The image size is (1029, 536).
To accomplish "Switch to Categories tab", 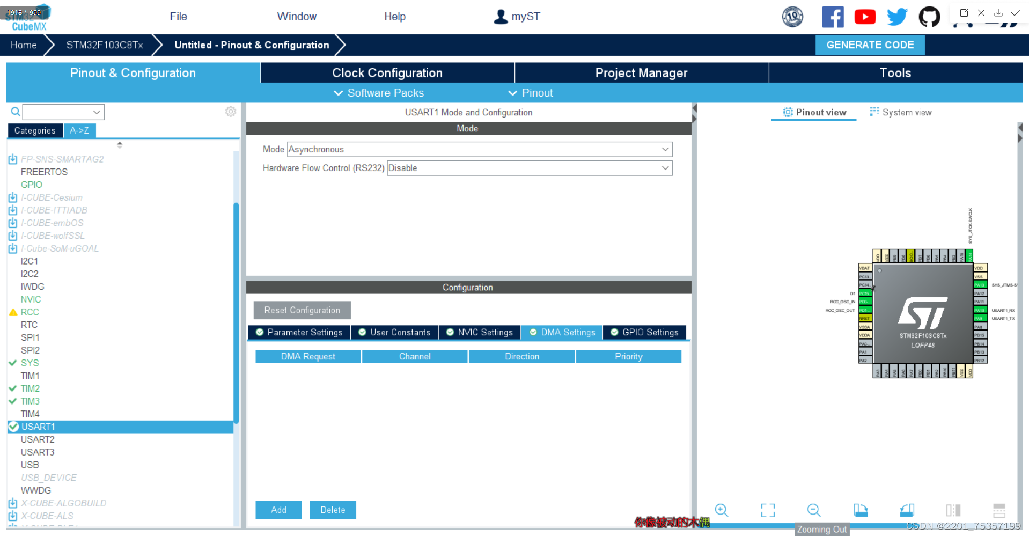I will [35, 130].
